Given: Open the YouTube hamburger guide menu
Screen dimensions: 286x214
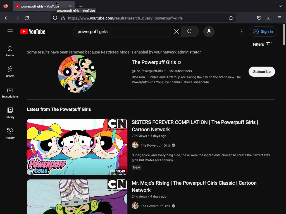Looking at the screenshot, I should pyautogui.click(x=10, y=31).
